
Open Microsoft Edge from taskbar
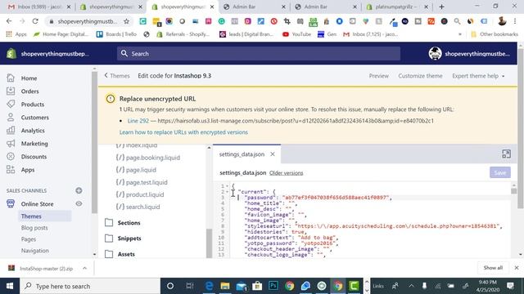coord(209,286)
